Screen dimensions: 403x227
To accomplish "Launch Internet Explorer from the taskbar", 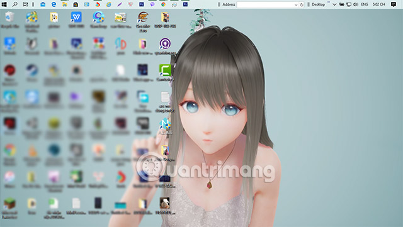I will pos(109,4).
